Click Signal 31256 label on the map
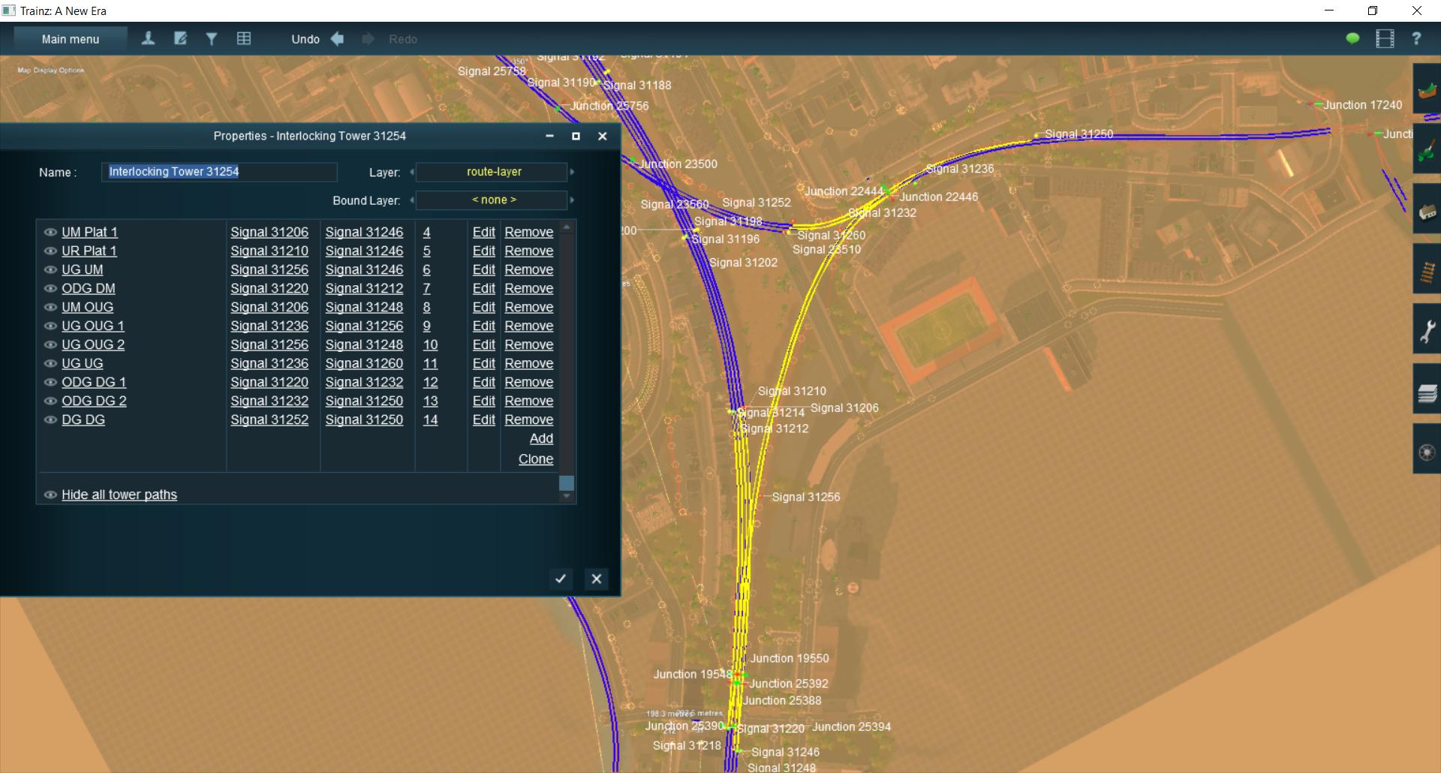 tap(806, 497)
